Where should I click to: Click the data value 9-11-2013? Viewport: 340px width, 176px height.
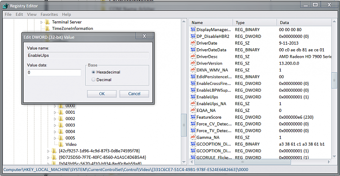tap(289, 43)
